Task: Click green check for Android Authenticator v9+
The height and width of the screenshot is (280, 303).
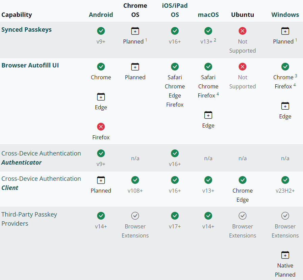Action: coord(101,153)
